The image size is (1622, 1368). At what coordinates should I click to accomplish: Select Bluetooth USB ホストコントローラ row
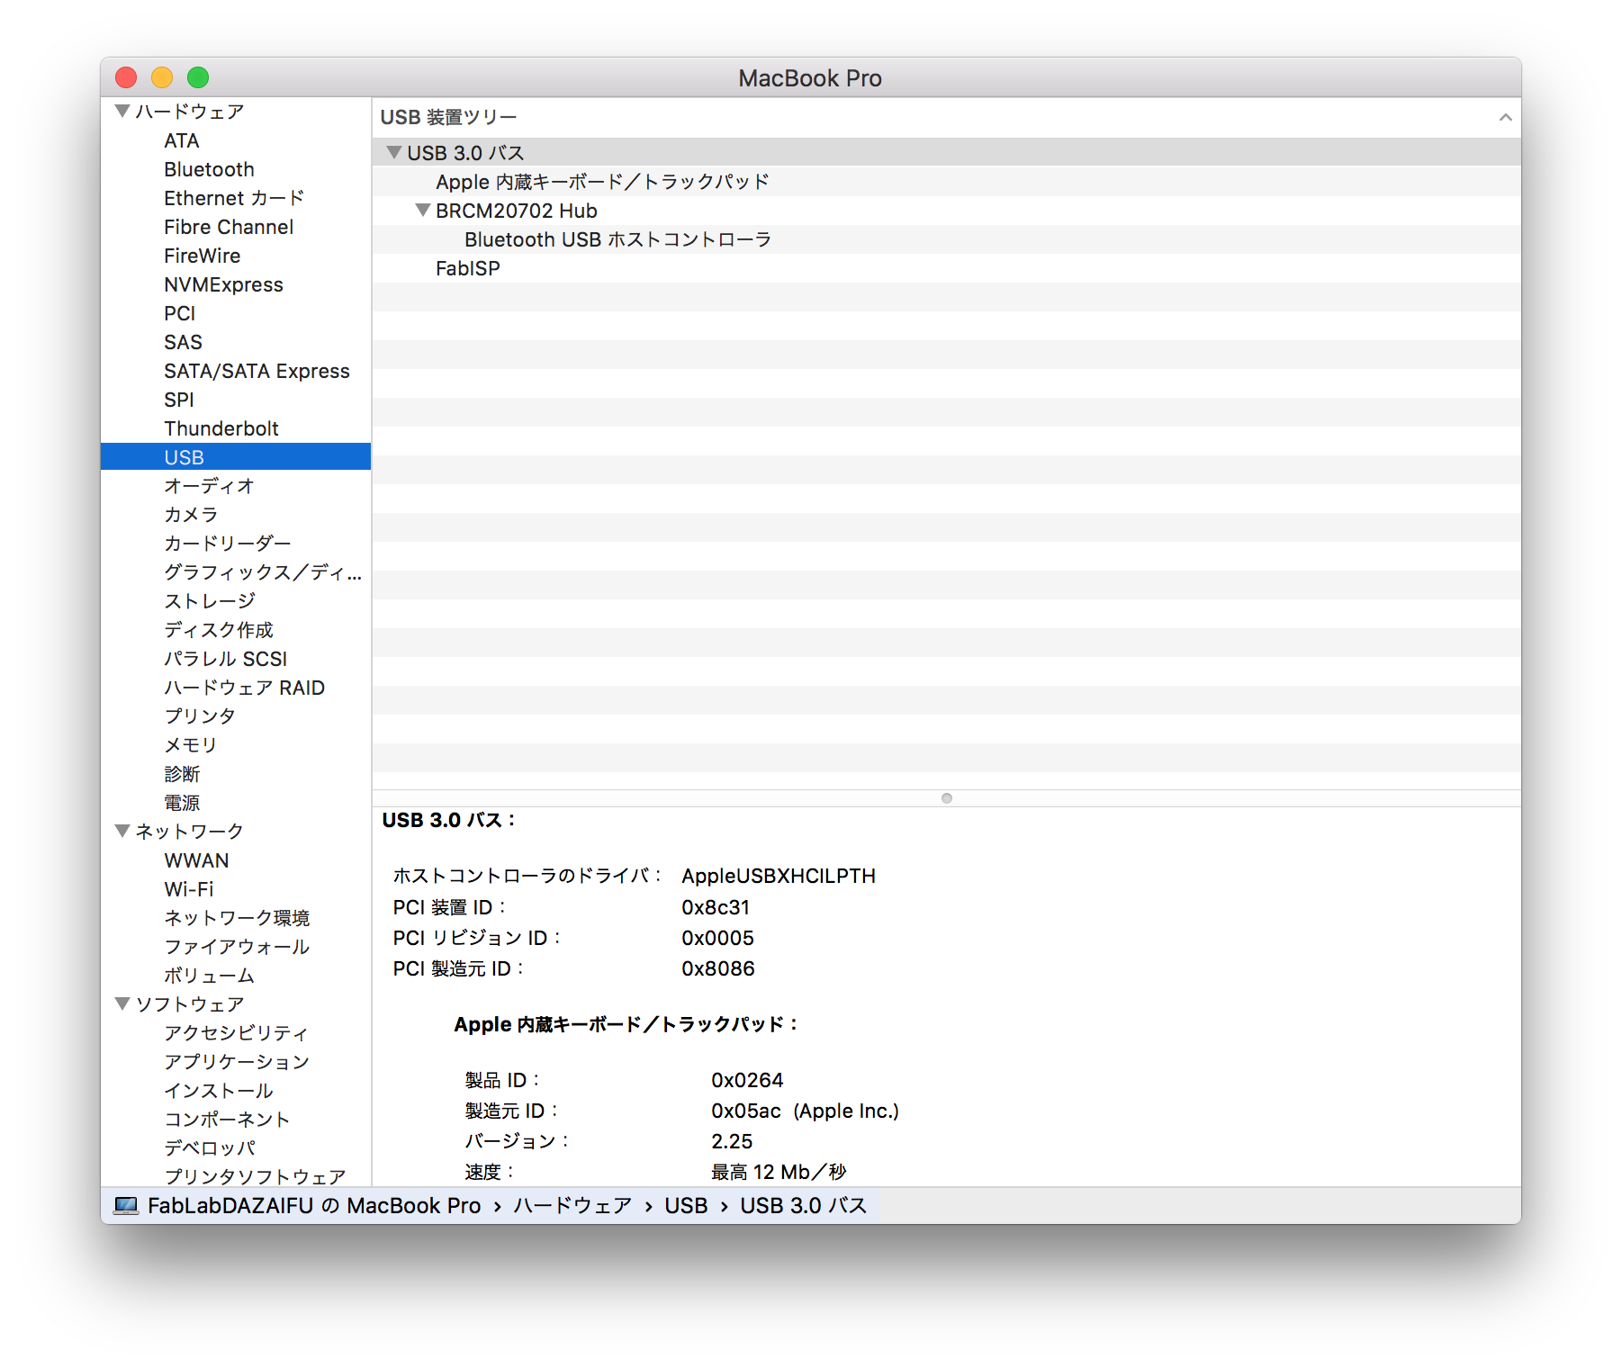click(x=947, y=239)
